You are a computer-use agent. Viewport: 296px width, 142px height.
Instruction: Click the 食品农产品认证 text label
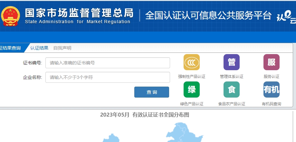pos(232,104)
